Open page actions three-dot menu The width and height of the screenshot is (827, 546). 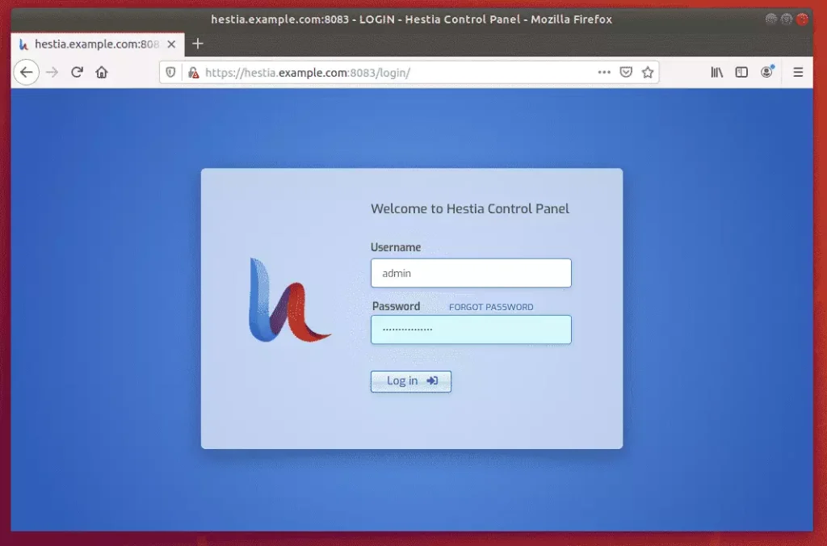point(604,72)
